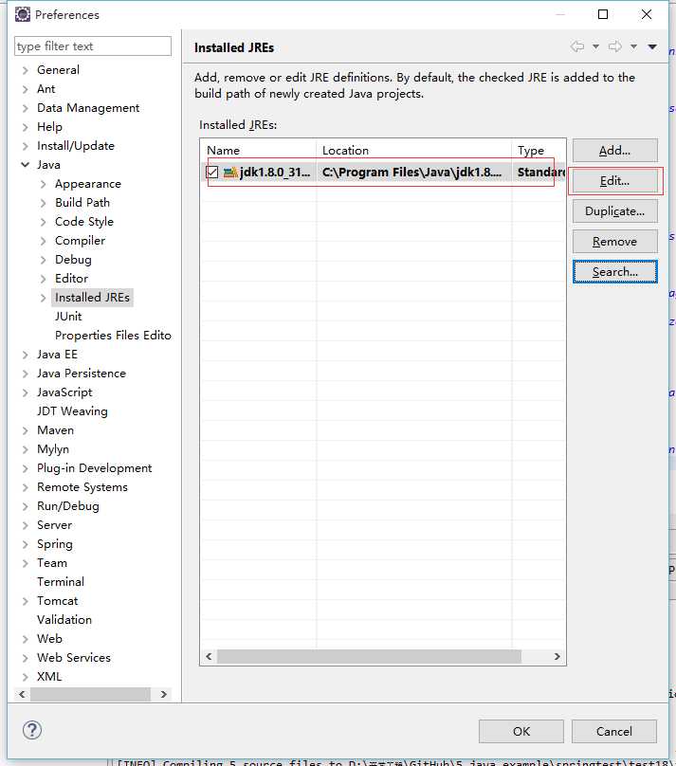Select the Server tree item
The width and height of the screenshot is (676, 766).
(55, 525)
